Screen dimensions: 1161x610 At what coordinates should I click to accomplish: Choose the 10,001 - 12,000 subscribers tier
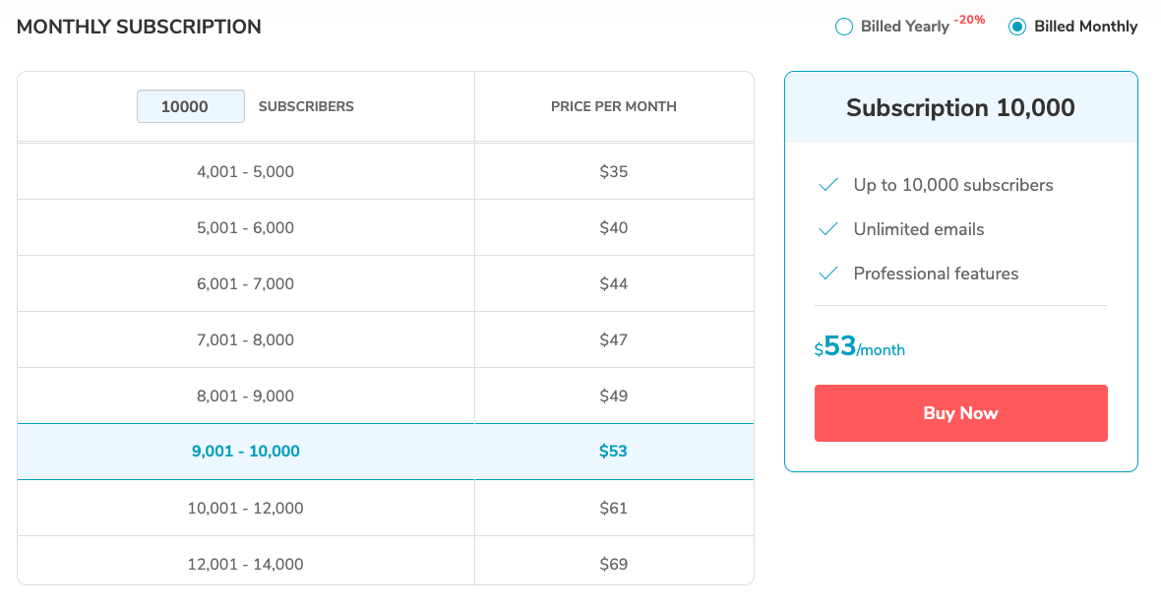pos(246,509)
